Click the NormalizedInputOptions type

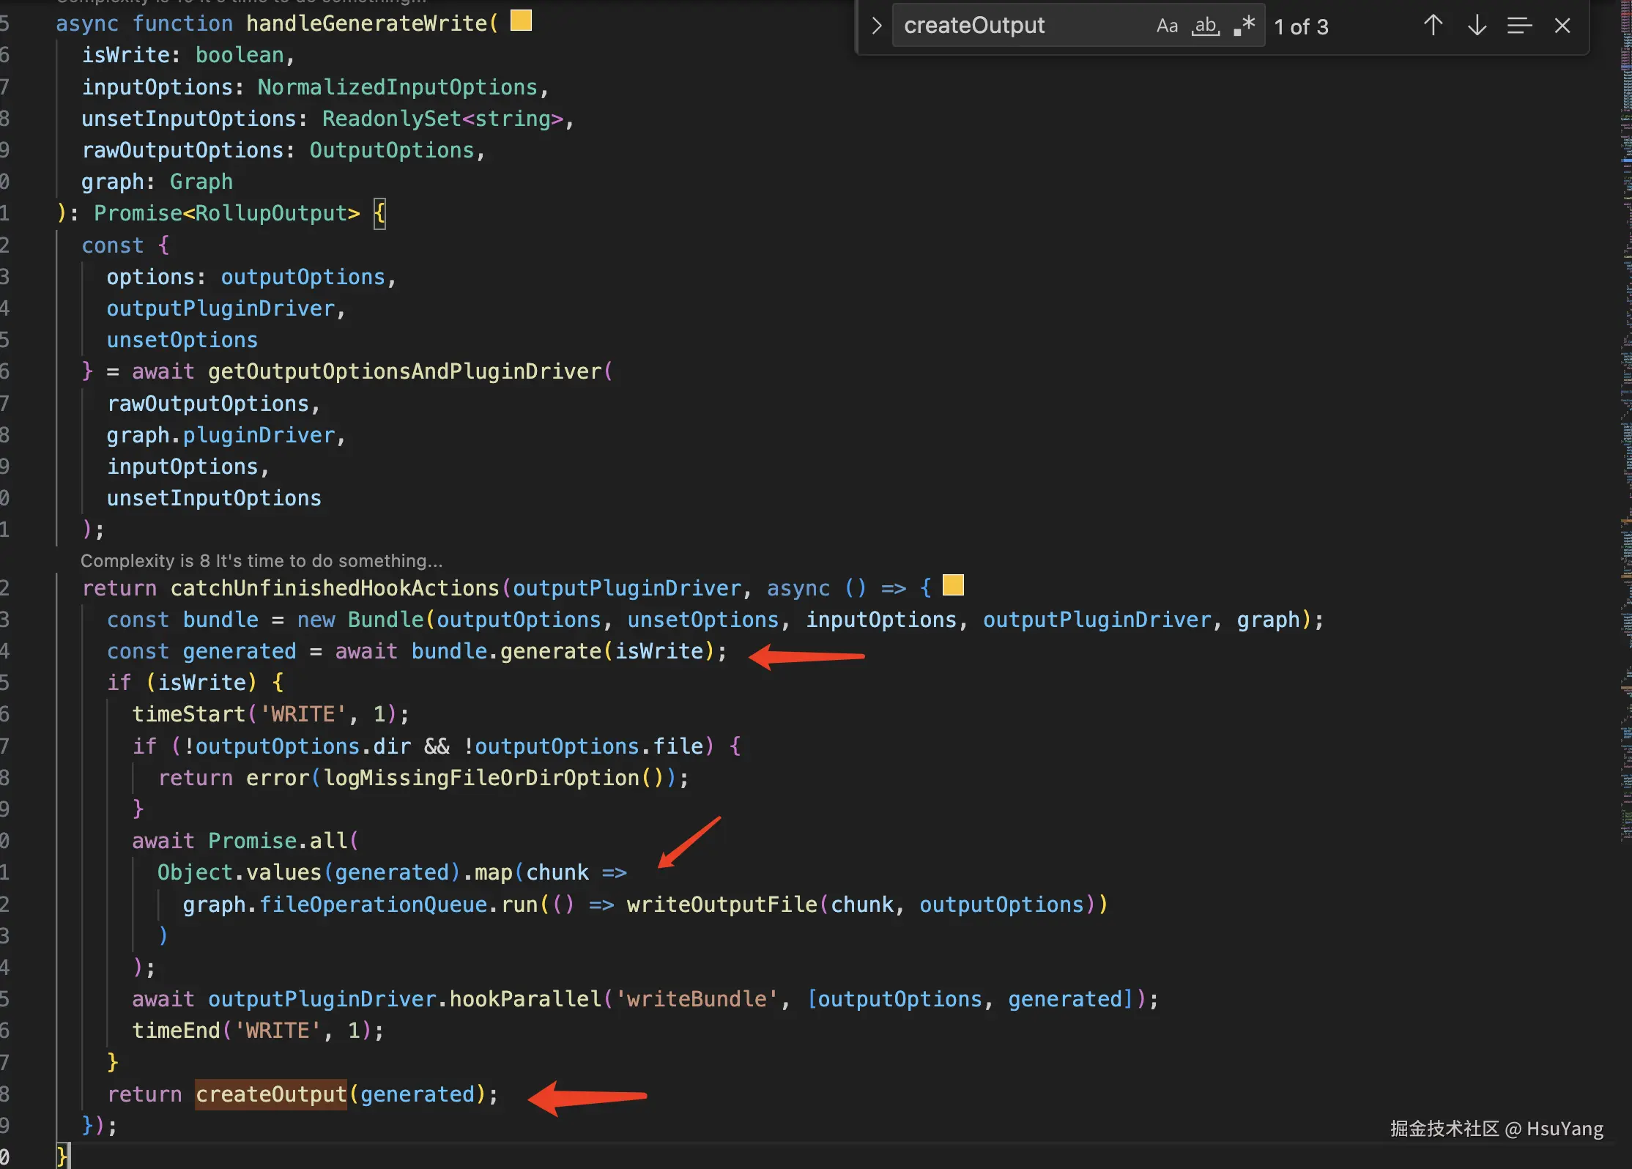(398, 87)
